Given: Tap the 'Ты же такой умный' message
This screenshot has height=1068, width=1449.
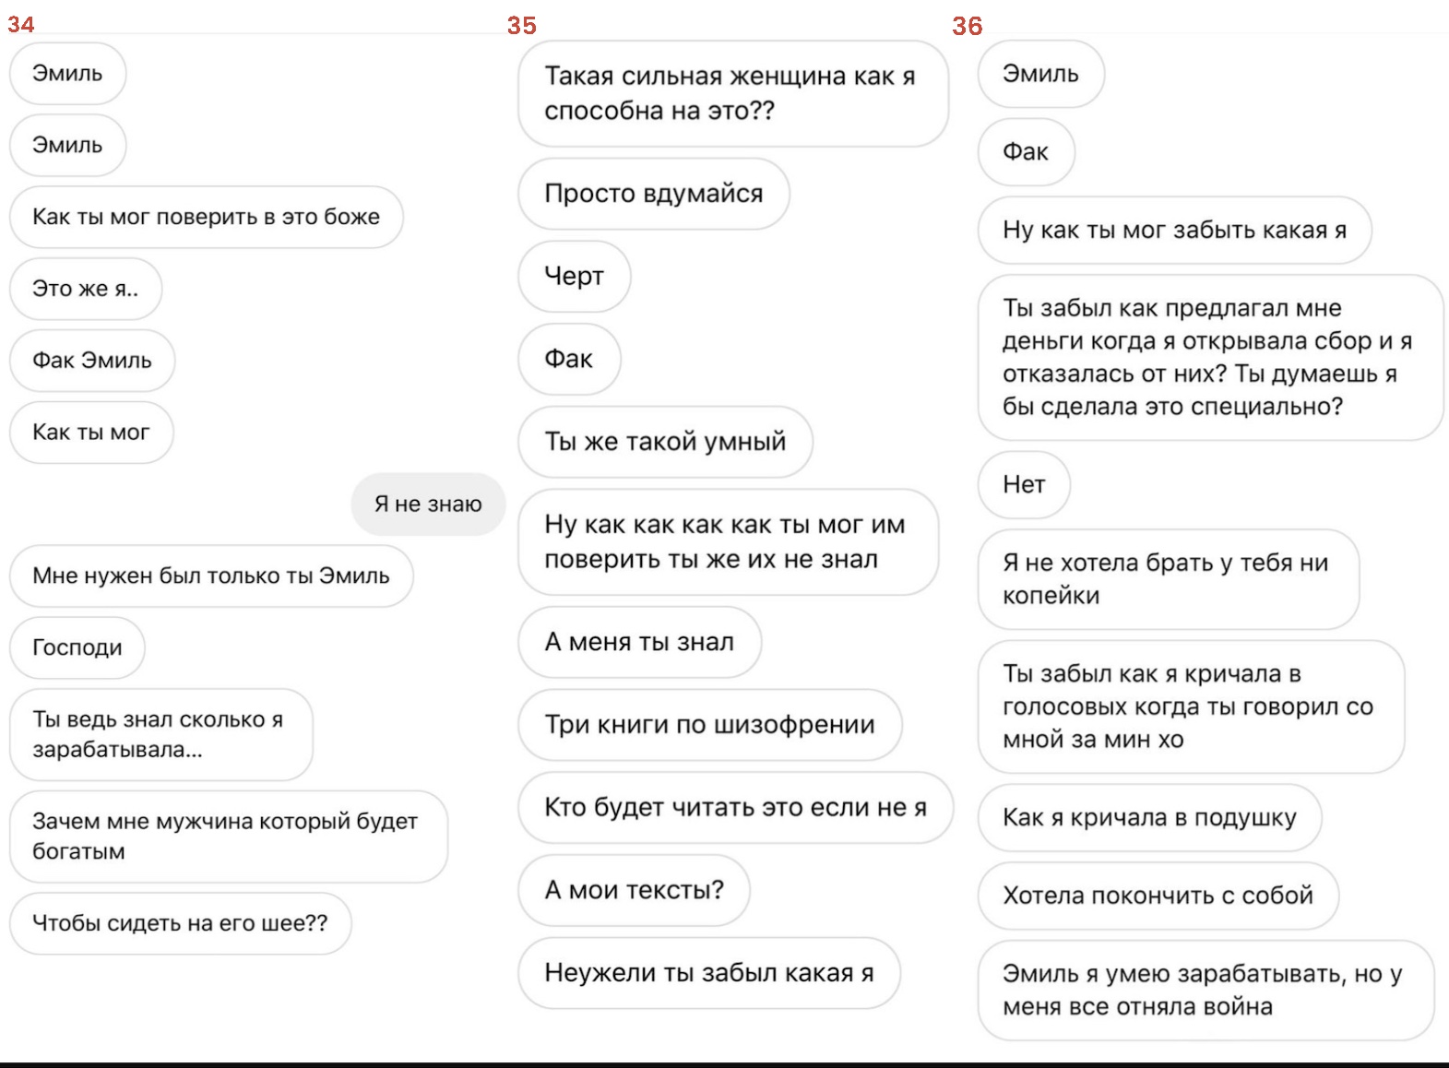Looking at the screenshot, I should pyautogui.click(x=665, y=442).
